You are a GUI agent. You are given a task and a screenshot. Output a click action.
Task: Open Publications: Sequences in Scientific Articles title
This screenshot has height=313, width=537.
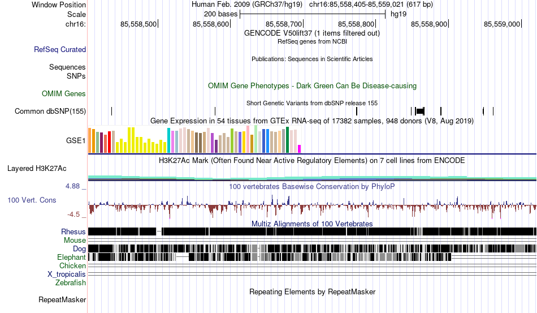coord(312,59)
